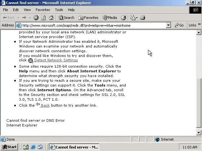Click the Back link in page text
The height and width of the screenshot is (151, 202).
tap(45, 105)
